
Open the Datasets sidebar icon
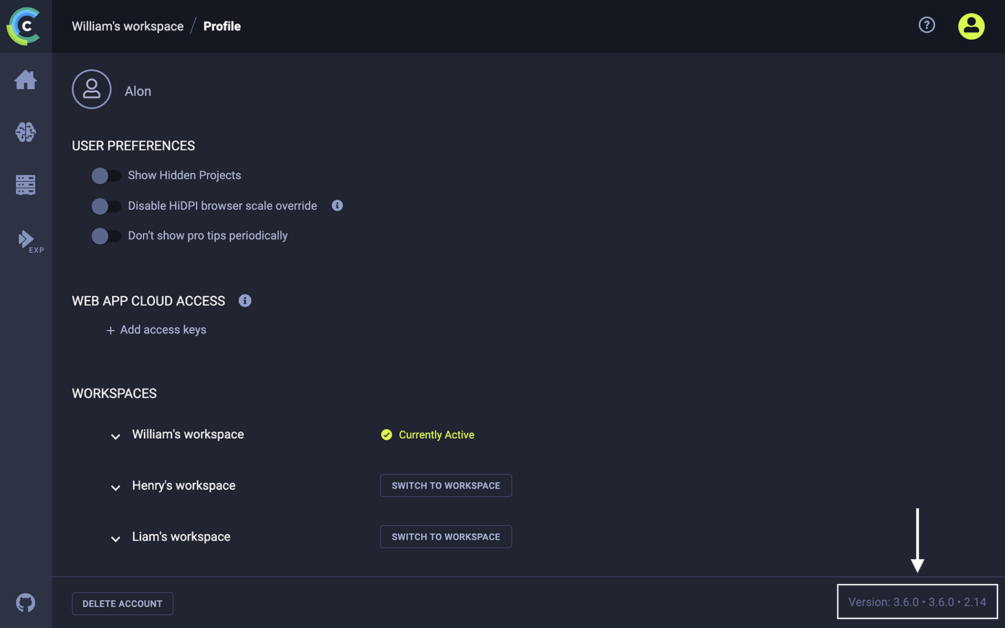pos(25,184)
